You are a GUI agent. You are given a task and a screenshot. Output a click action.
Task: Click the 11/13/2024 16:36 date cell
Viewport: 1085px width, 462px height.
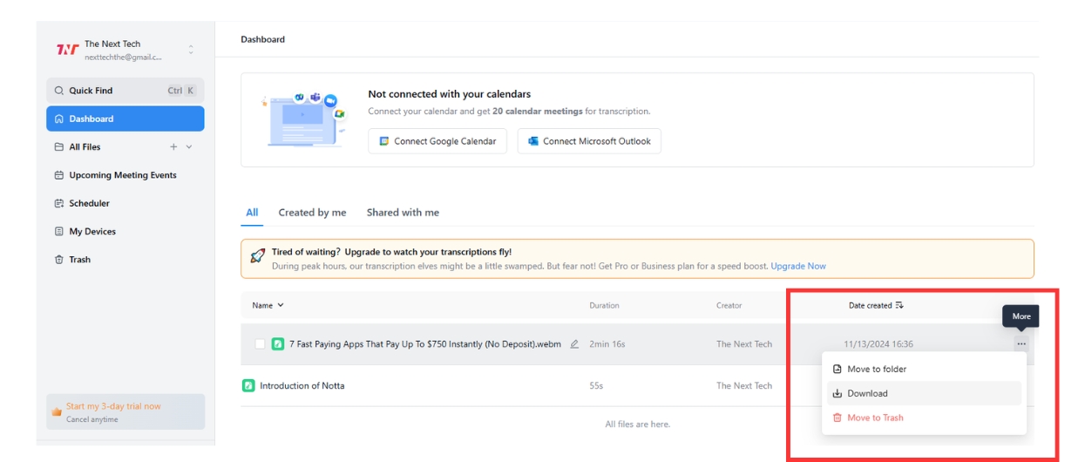click(878, 344)
